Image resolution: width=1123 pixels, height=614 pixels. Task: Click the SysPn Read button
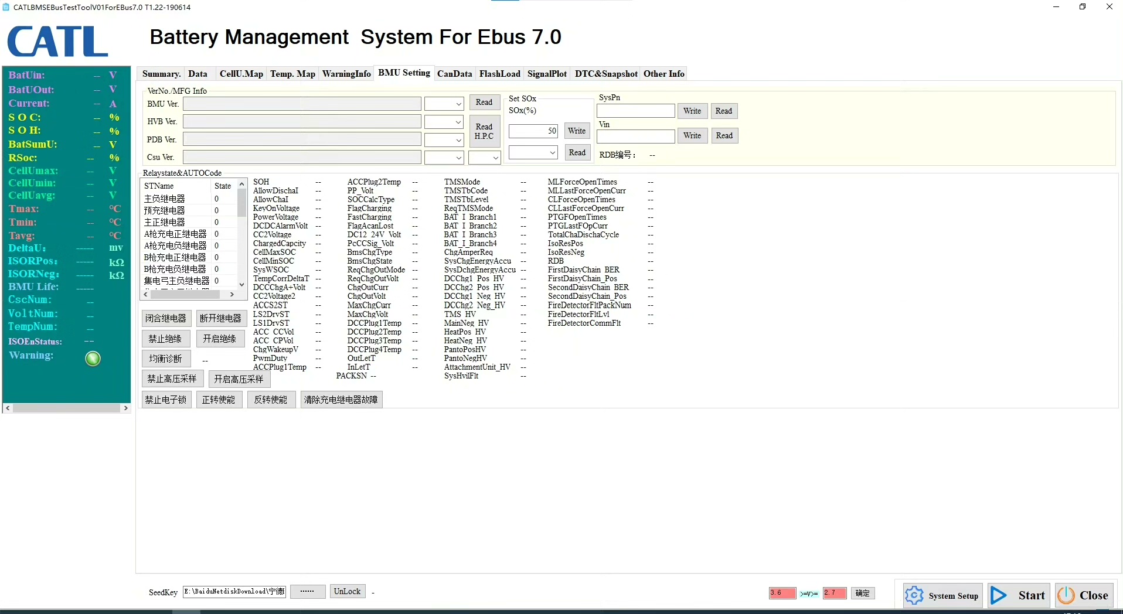click(724, 111)
